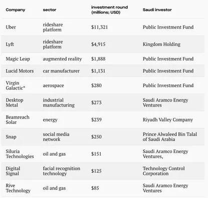The width and height of the screenshot is (208, 198).
Task: Click the Company column header
Action: (16, 10)
